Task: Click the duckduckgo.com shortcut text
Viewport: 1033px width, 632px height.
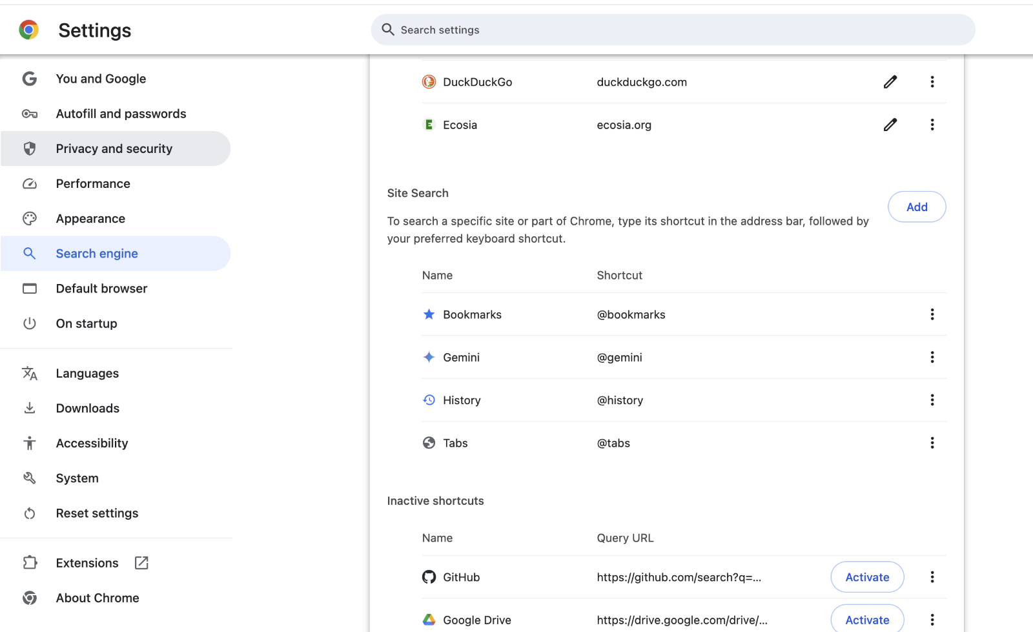Action: click(642, 82)
